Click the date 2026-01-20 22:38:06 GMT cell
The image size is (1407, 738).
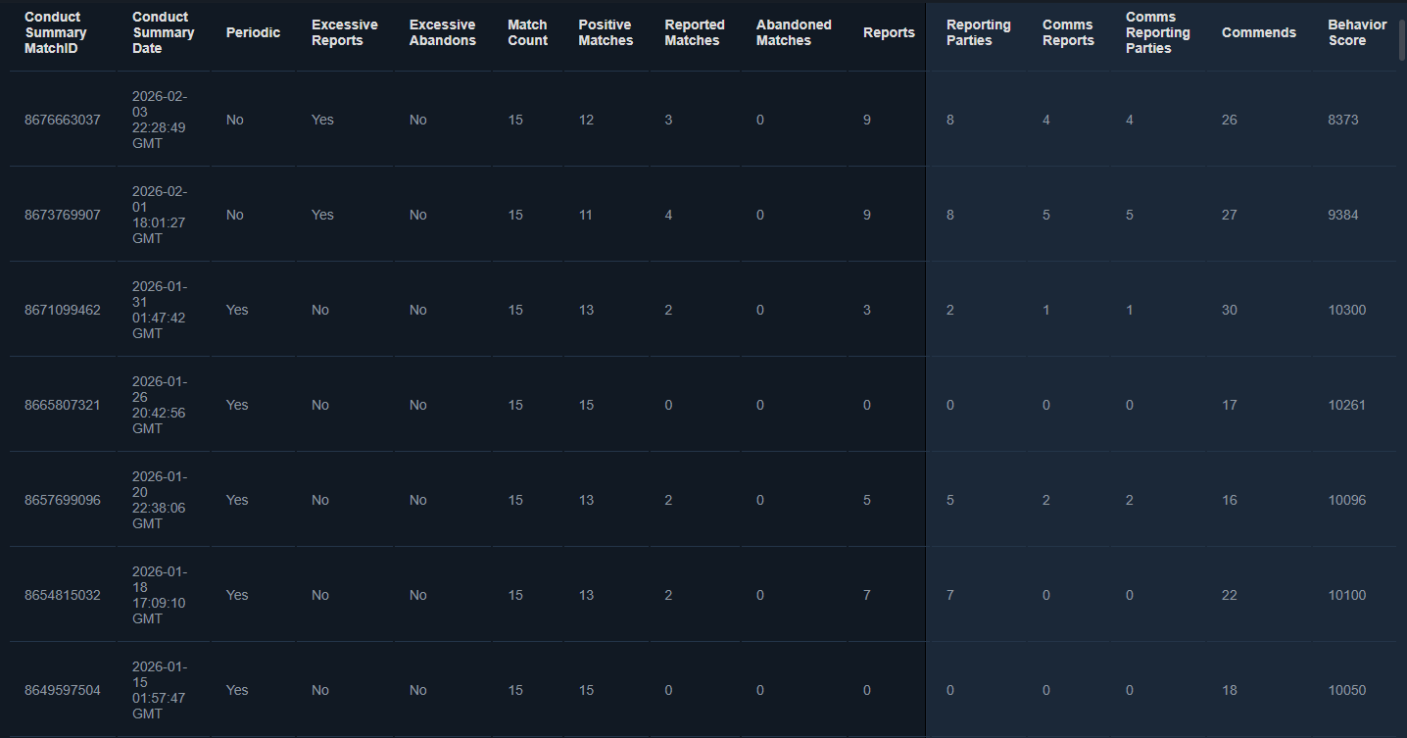tap(159, 500)
